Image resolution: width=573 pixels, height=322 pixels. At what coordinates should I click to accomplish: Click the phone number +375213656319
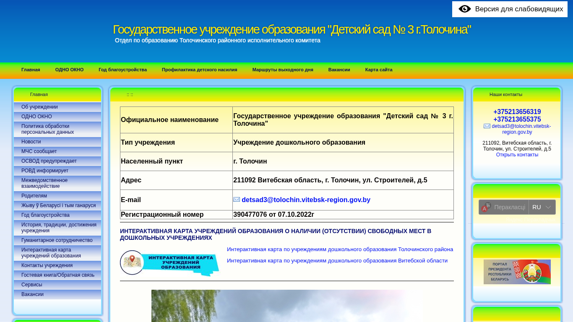pyautogui.click(x=517, y=112)
